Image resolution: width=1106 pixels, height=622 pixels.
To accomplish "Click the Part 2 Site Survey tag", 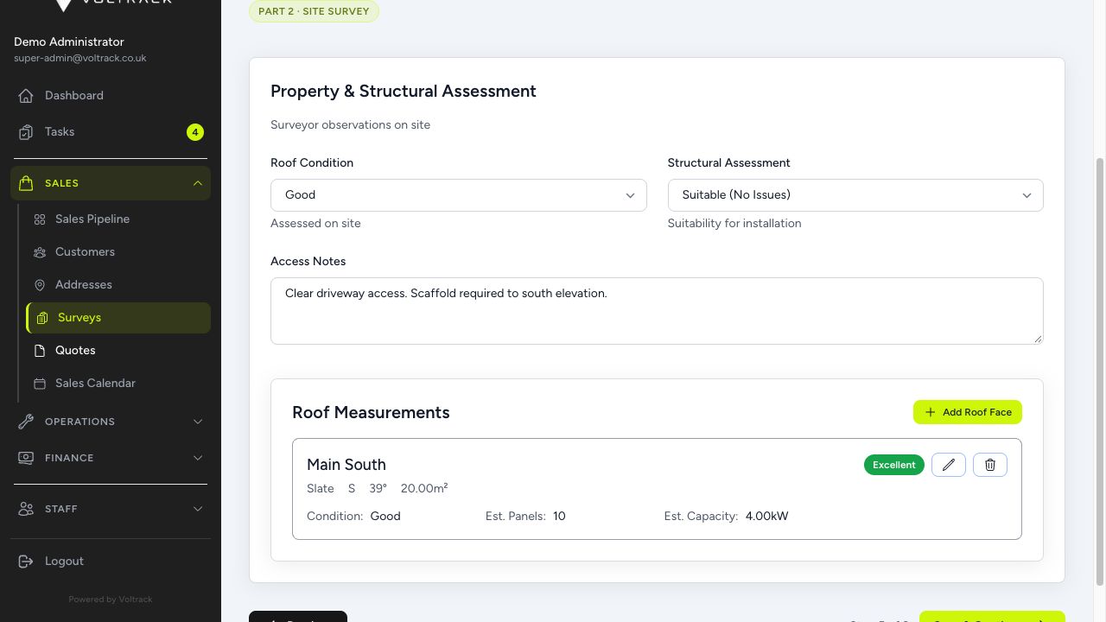I will pyautogui.click(x=314, y=11).
